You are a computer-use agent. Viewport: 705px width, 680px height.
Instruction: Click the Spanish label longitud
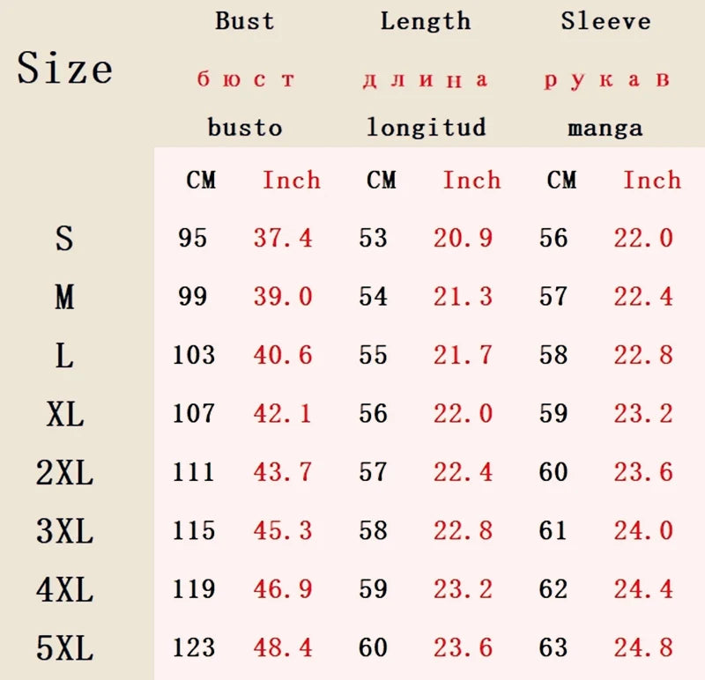tap(426, 128)
